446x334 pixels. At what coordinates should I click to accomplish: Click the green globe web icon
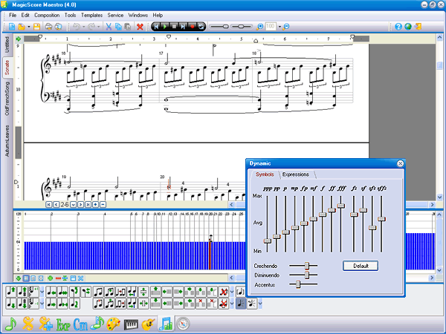tap(408, 27)
